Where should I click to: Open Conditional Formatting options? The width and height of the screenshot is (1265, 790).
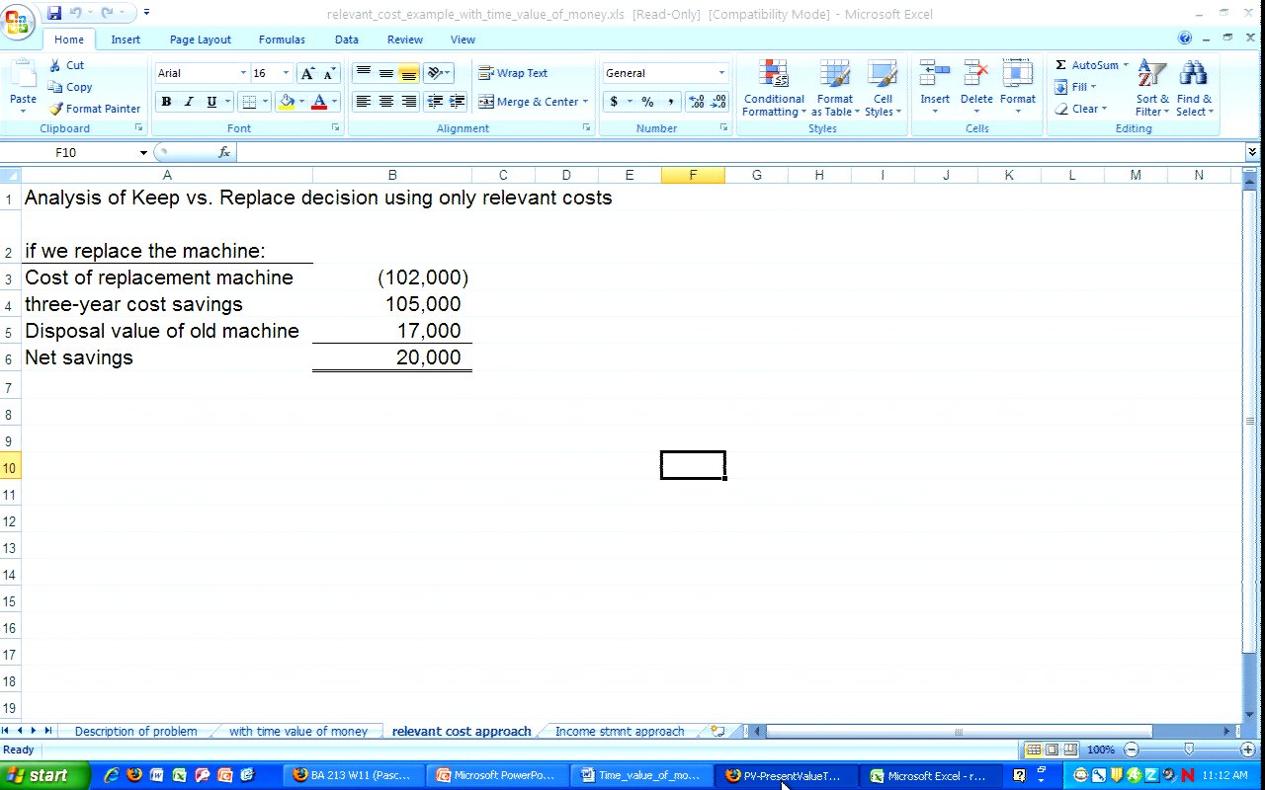[x=774, y=89]
